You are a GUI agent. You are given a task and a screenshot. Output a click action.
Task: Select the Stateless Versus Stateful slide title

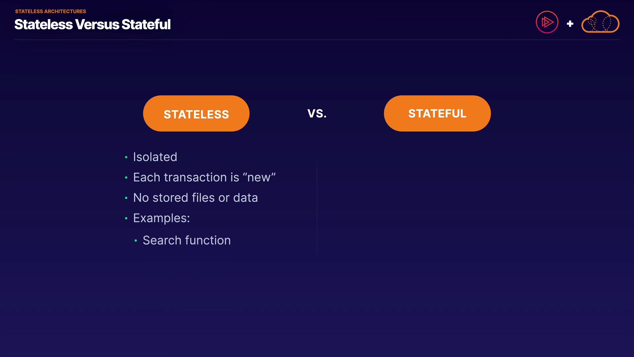(92, 24)
